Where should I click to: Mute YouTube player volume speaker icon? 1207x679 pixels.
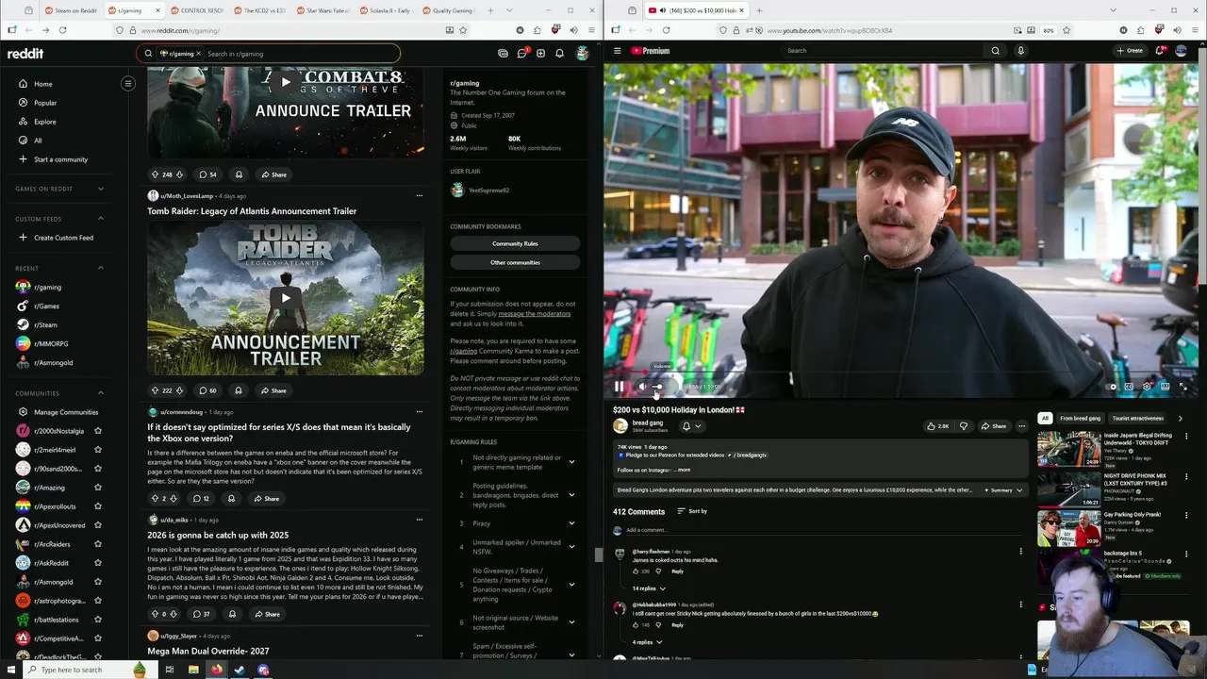[x=642, y=387]
